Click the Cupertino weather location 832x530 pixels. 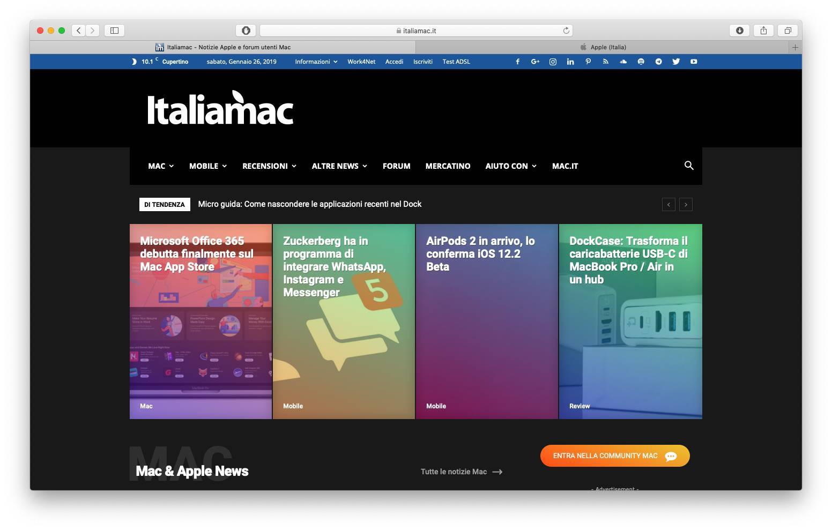tap(175, 62)
